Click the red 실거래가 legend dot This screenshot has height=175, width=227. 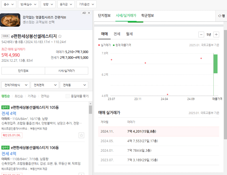tap(99, 45)
